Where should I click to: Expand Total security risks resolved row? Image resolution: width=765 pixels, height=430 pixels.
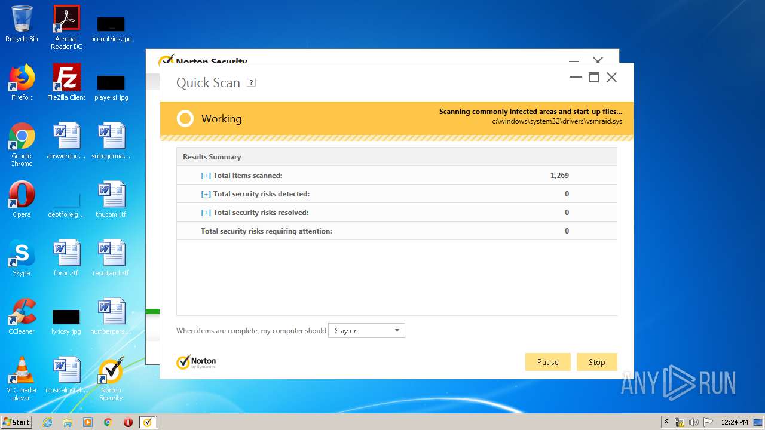point(206,213)
